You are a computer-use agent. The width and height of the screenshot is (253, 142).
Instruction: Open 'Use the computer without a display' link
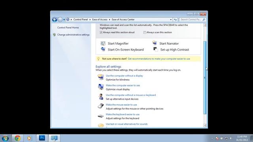(x=124, y=76)
